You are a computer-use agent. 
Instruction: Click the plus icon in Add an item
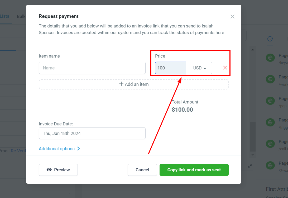pos(121,84)
